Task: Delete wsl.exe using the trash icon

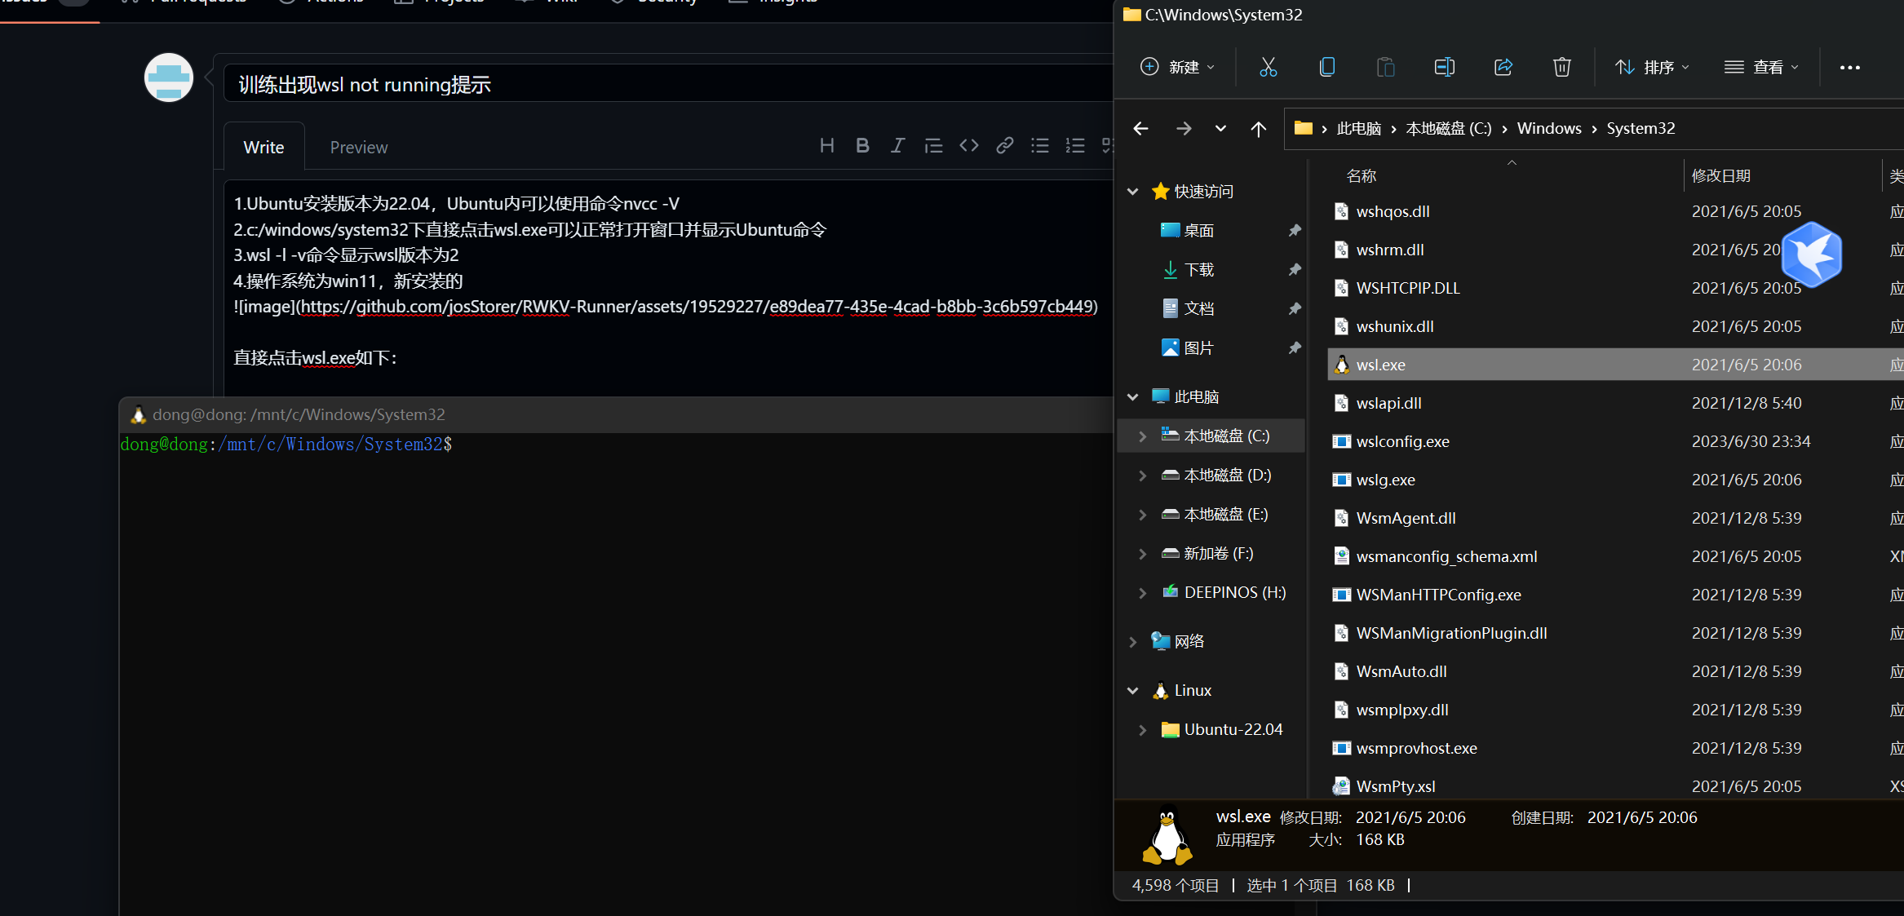Action: [1562, 67]
